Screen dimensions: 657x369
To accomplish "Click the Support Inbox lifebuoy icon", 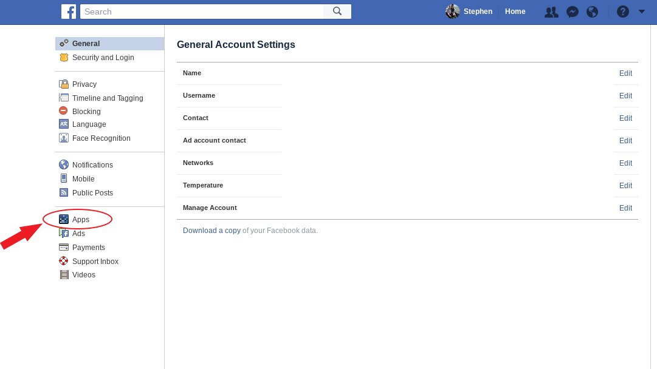I will pyautogui.click(x=64, y=261).
